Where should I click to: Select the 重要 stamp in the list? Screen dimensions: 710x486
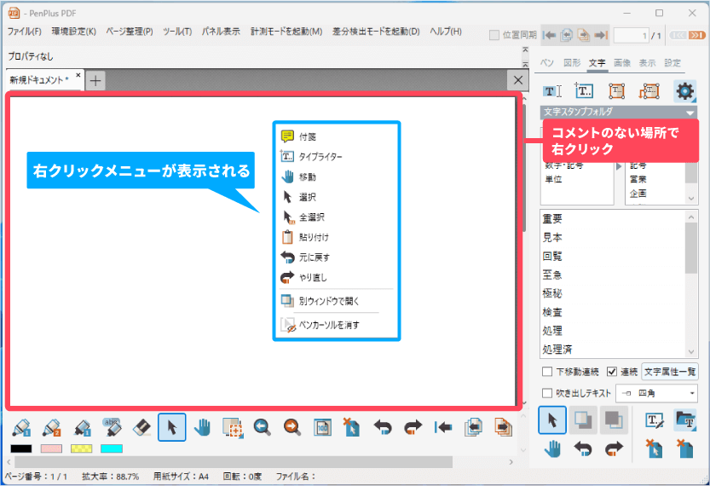pos(553,218)
